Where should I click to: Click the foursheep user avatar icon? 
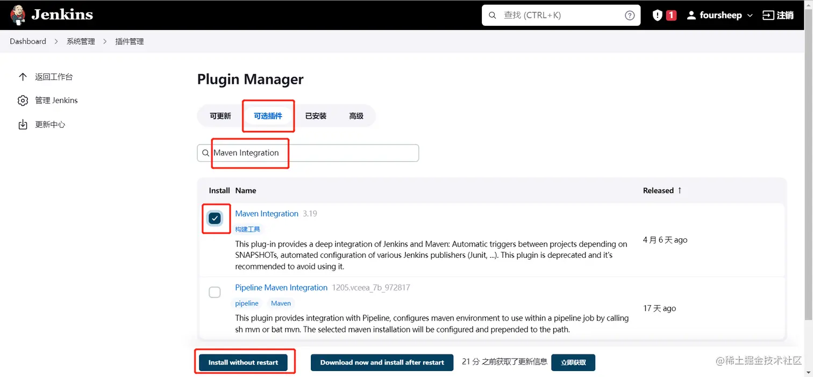coord(691,16)
